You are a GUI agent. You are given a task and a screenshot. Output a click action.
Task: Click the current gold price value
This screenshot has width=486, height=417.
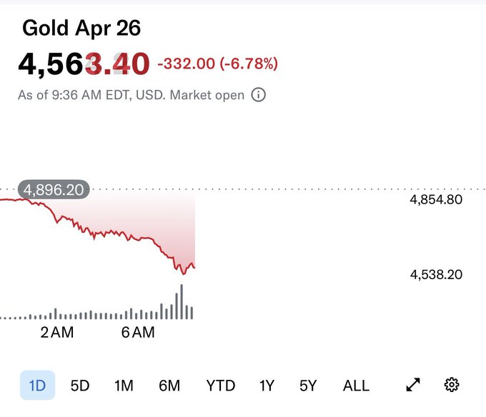pyautogui.click(x=84, y=64)
